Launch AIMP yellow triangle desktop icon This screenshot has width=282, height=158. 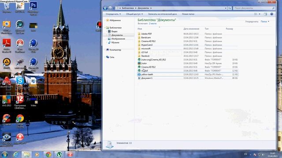pyautogui.click(x=7, y=64)
